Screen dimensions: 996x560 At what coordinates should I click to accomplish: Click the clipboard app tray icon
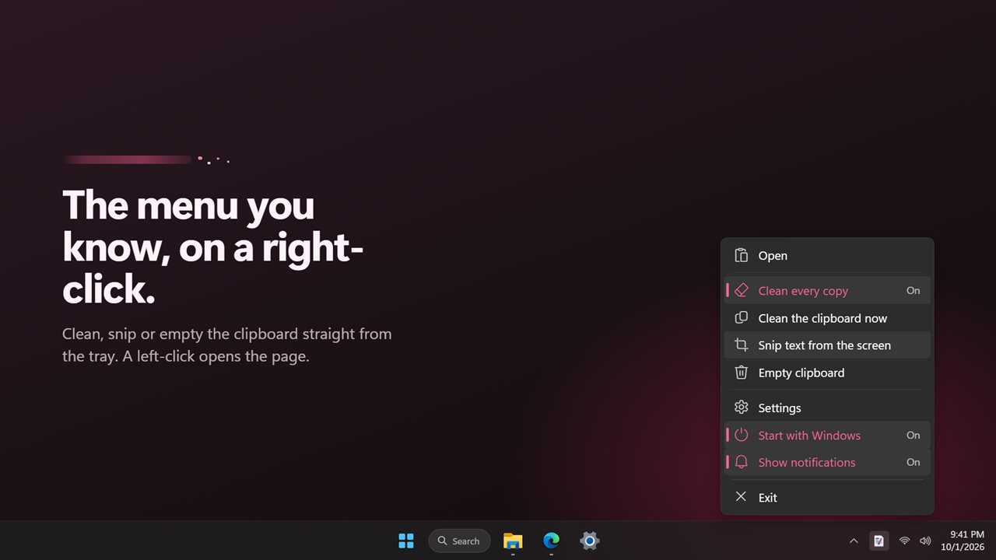(x=879, y=541)
